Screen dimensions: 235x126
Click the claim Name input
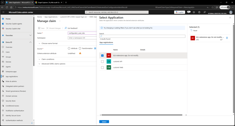click(x=82, y=33)
